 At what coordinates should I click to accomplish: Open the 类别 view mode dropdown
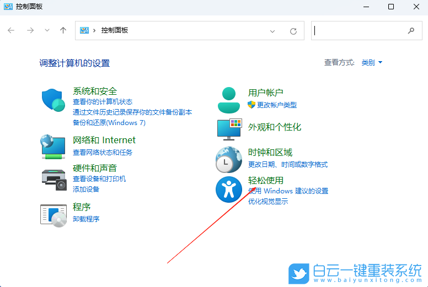click(x=372, y=63)
